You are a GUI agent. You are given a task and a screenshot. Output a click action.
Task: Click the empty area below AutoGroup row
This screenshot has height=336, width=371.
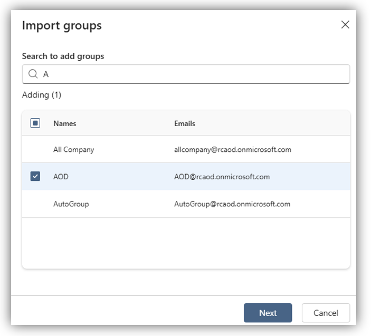click(186, 243)
